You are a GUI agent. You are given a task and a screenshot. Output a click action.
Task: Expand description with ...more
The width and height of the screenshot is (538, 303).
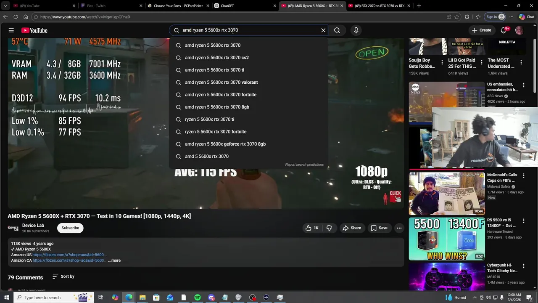pos(114,260)
